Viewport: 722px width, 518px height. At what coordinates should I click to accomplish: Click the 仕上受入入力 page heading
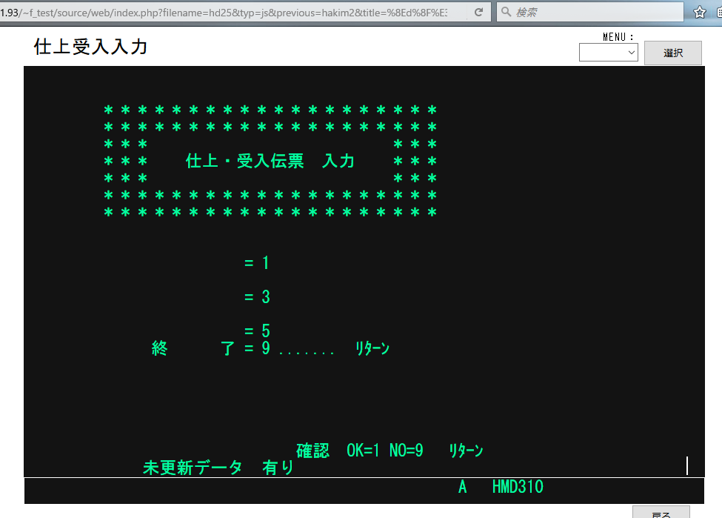coord(90,47)
